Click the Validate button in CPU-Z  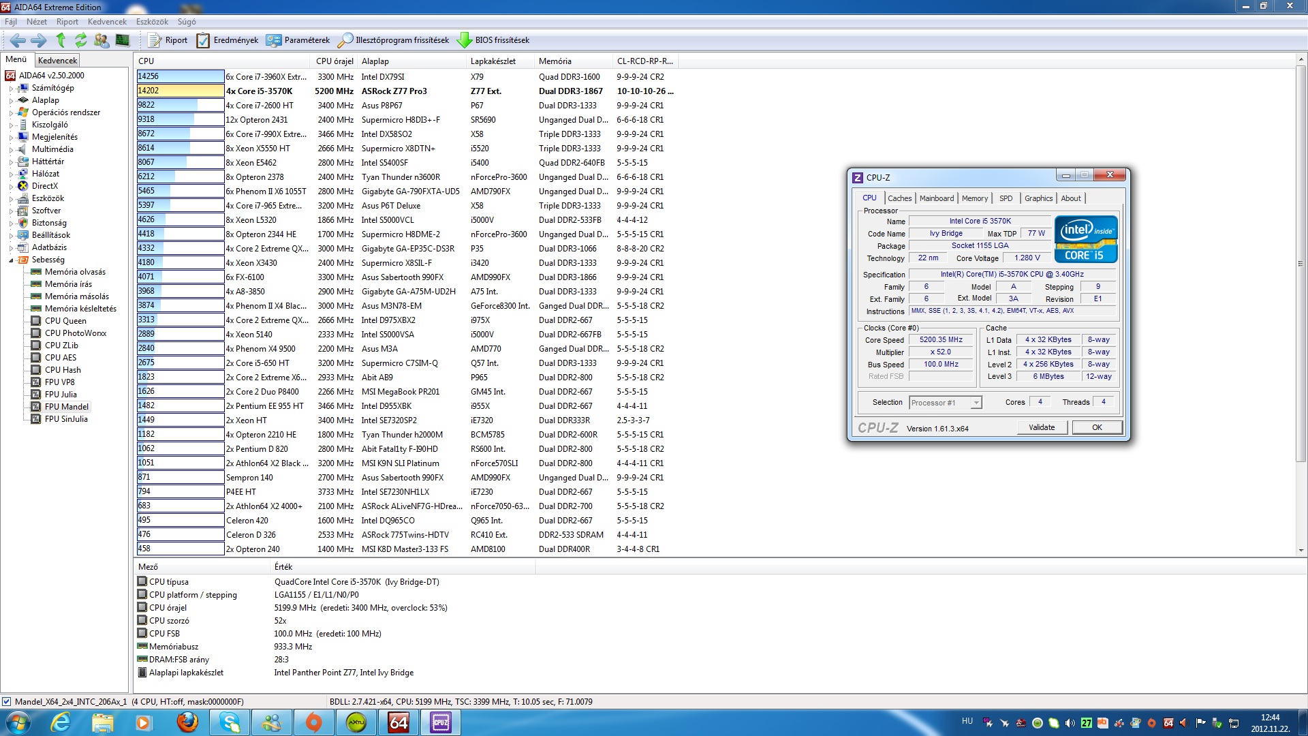pyautogui.click(x=1042, y=427)
